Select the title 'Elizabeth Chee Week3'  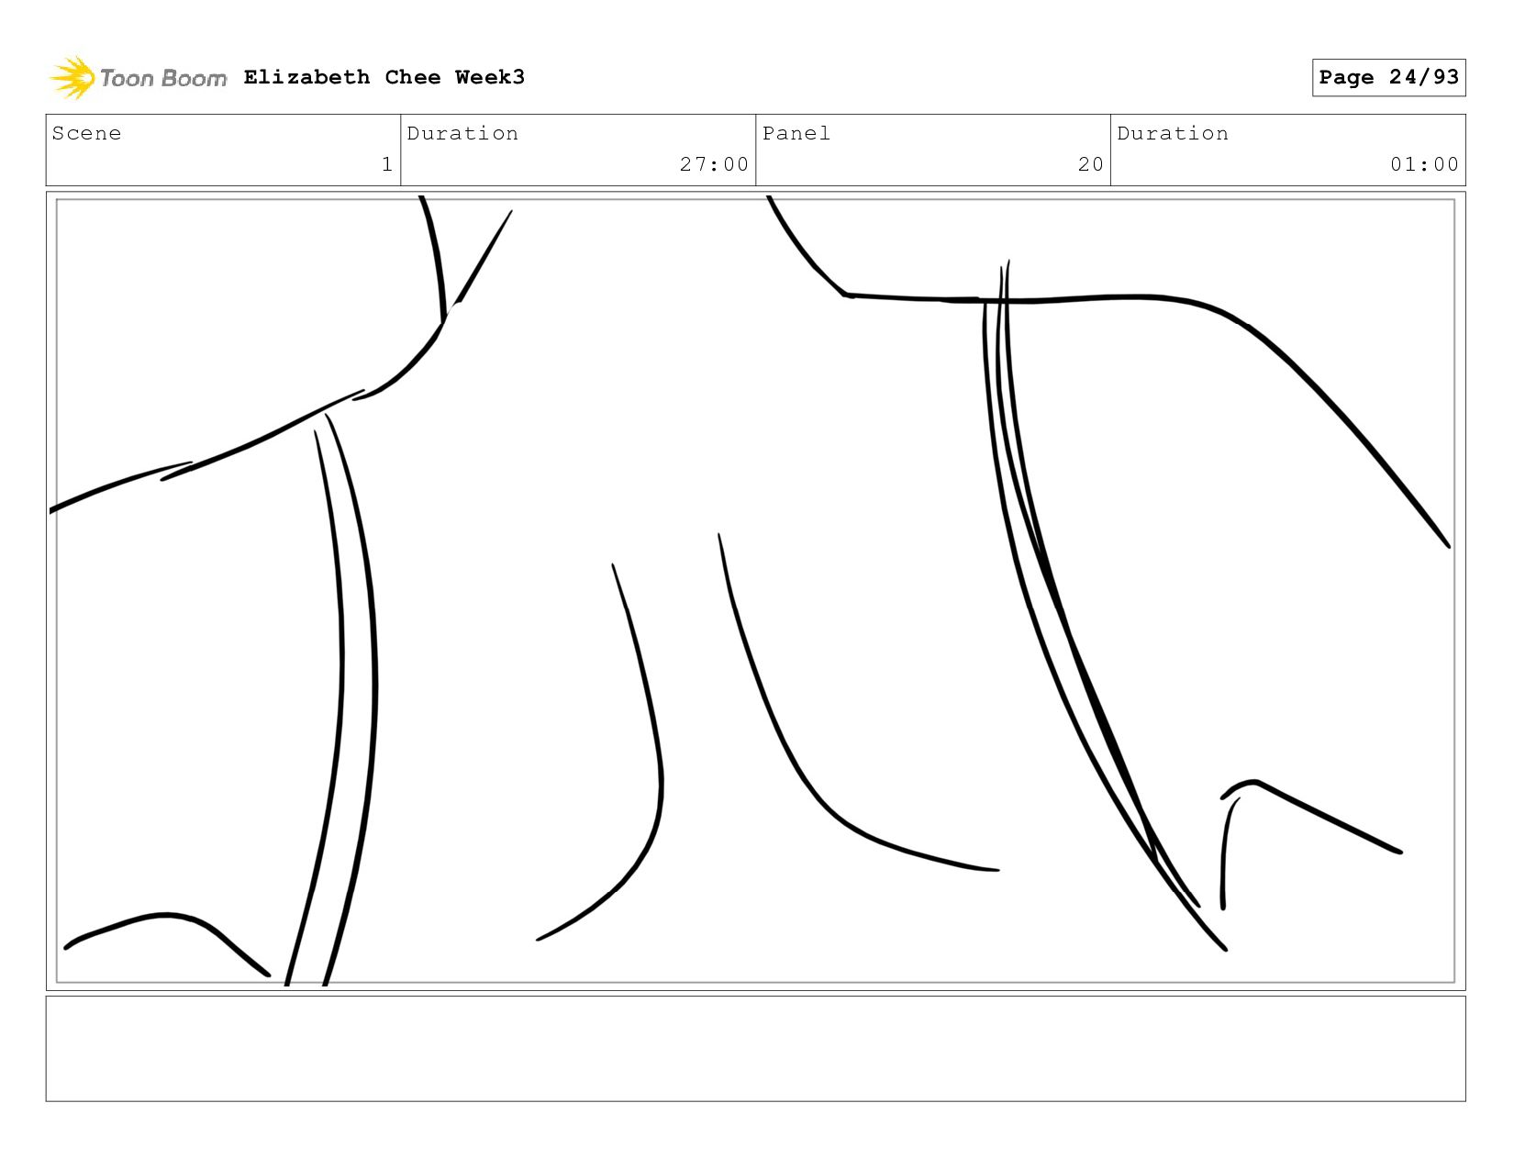click(x=384, y=77)
